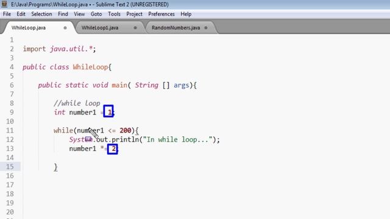
Task: Click the 'main' method name
Action: [x=119, y=85]
